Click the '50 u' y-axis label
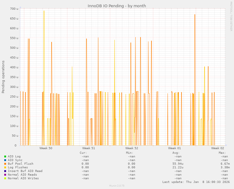Viewport: 234px width, 189px height. [x=15, y=136]
